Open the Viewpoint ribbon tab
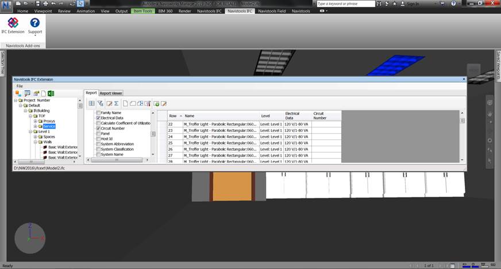Screen dimensions: 501x269 tap(43, 11)
